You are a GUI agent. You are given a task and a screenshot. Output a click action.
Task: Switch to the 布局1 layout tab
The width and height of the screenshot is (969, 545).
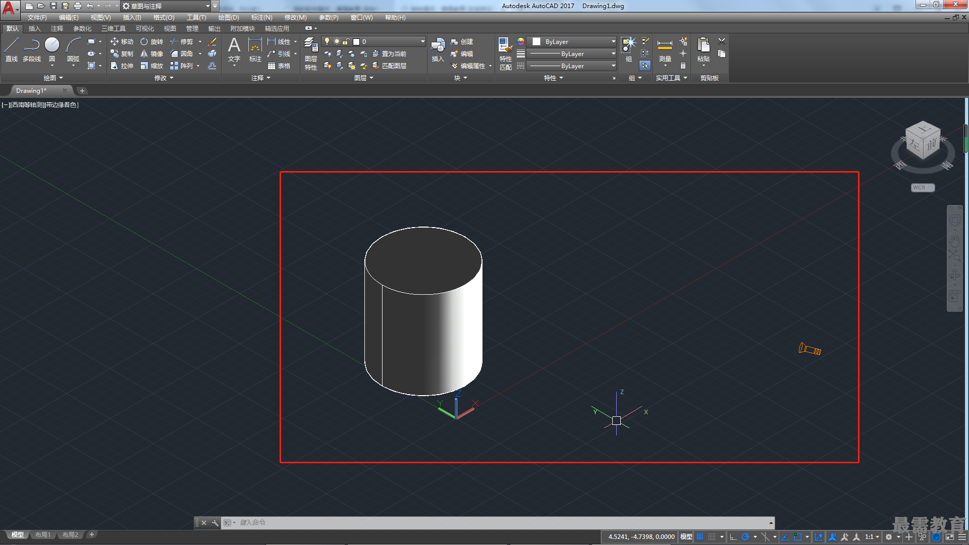(43, 535)
